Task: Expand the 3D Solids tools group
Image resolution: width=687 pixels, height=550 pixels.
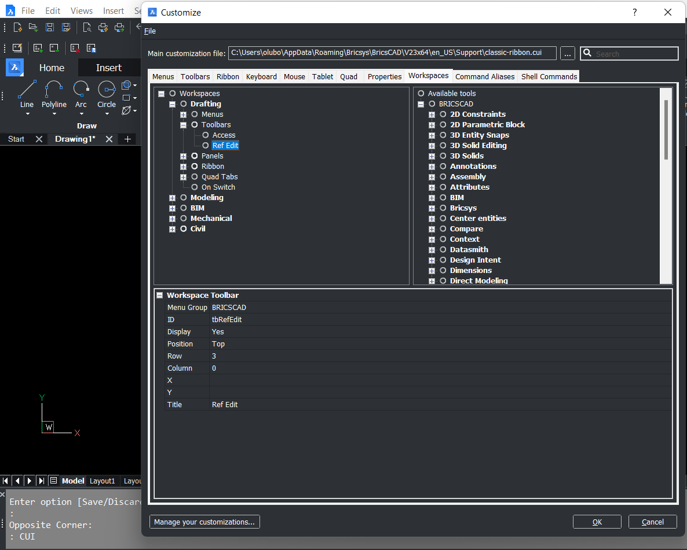Action: click(432, 156)
